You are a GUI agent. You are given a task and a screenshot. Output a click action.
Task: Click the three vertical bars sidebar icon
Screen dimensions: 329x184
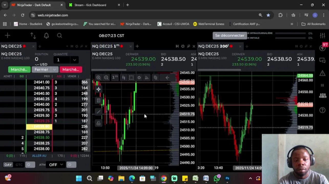tap(322, 85)
